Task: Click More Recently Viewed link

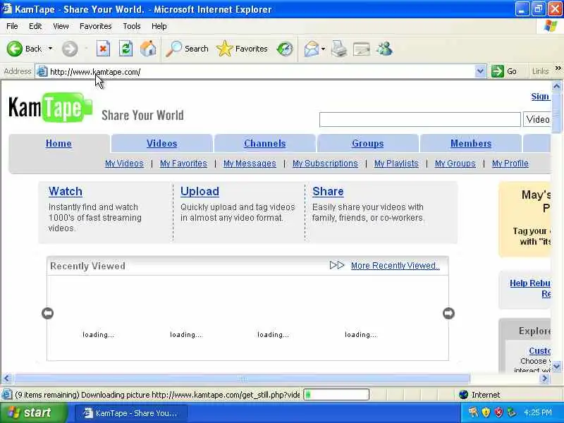Action: tap(396, 266)
